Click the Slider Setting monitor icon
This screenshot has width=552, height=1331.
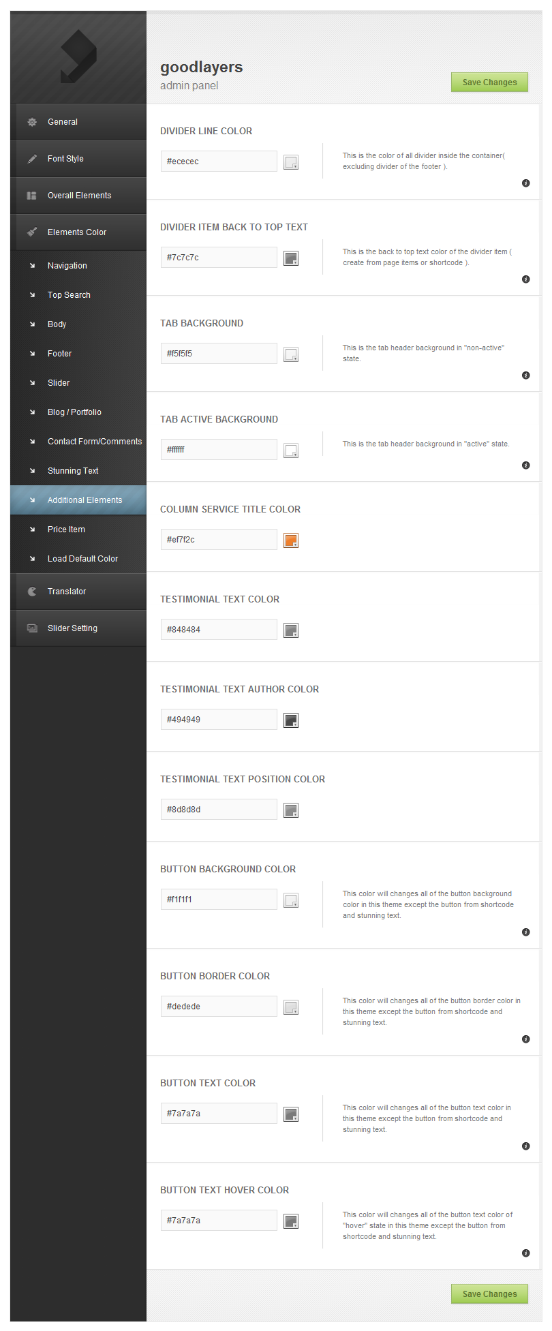[x=32, y=628]
